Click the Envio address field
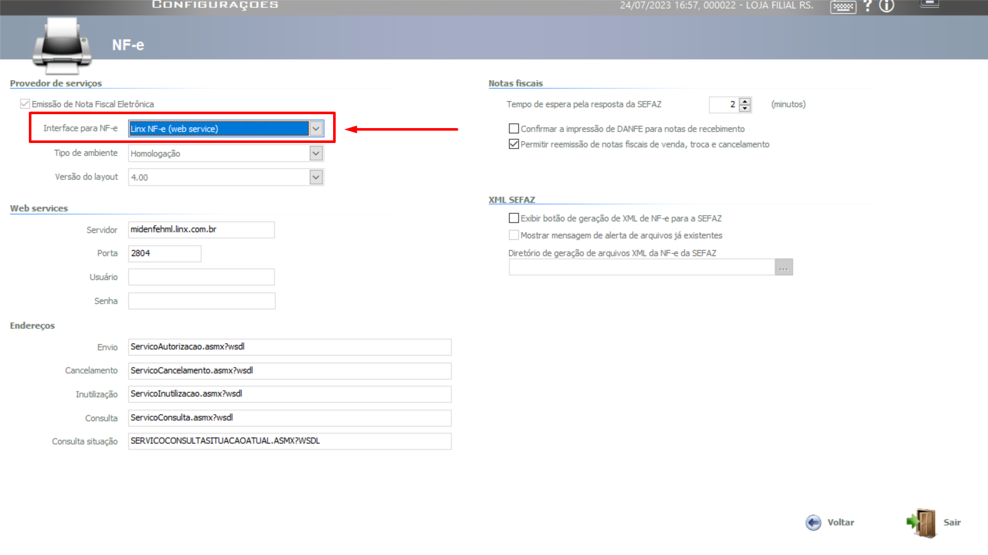 click(x=290, y=347)
